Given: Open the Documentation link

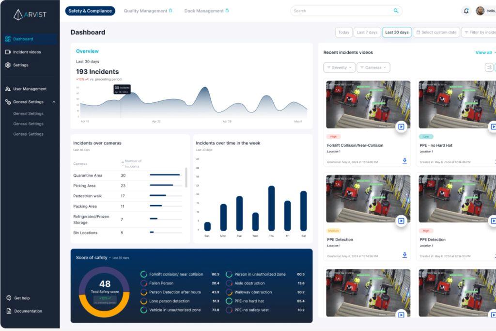Looking at the screenshot, I should tap(28, 311).
